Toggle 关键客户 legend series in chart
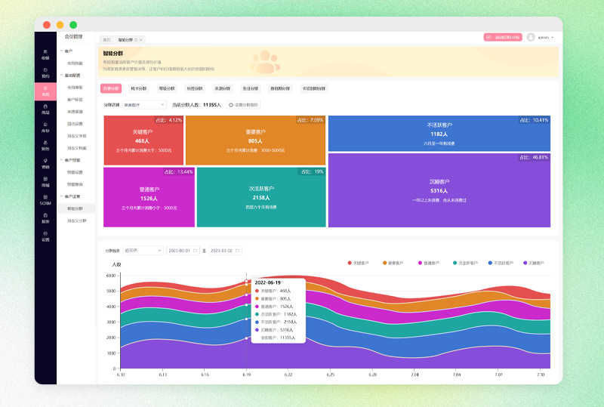 click(x=358, y=263)
